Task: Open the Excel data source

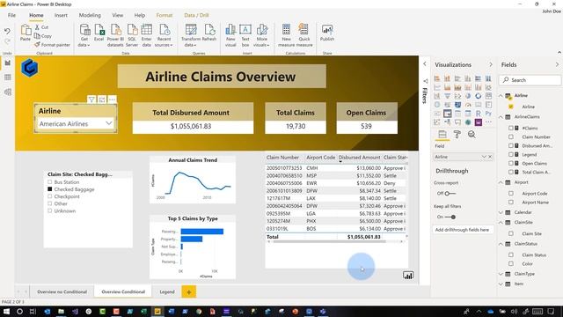Action: pyautogui.click(x=99, y=33)
